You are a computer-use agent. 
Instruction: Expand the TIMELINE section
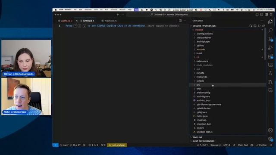tap(228, 137)
